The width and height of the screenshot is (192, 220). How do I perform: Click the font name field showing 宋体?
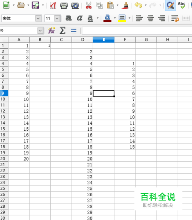click(18, 18)
